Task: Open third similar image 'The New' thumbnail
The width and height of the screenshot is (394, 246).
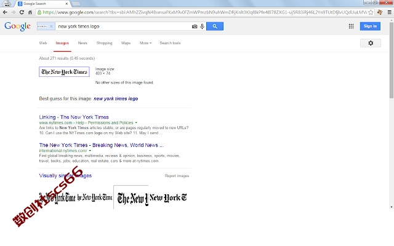Action: (131, 197)
